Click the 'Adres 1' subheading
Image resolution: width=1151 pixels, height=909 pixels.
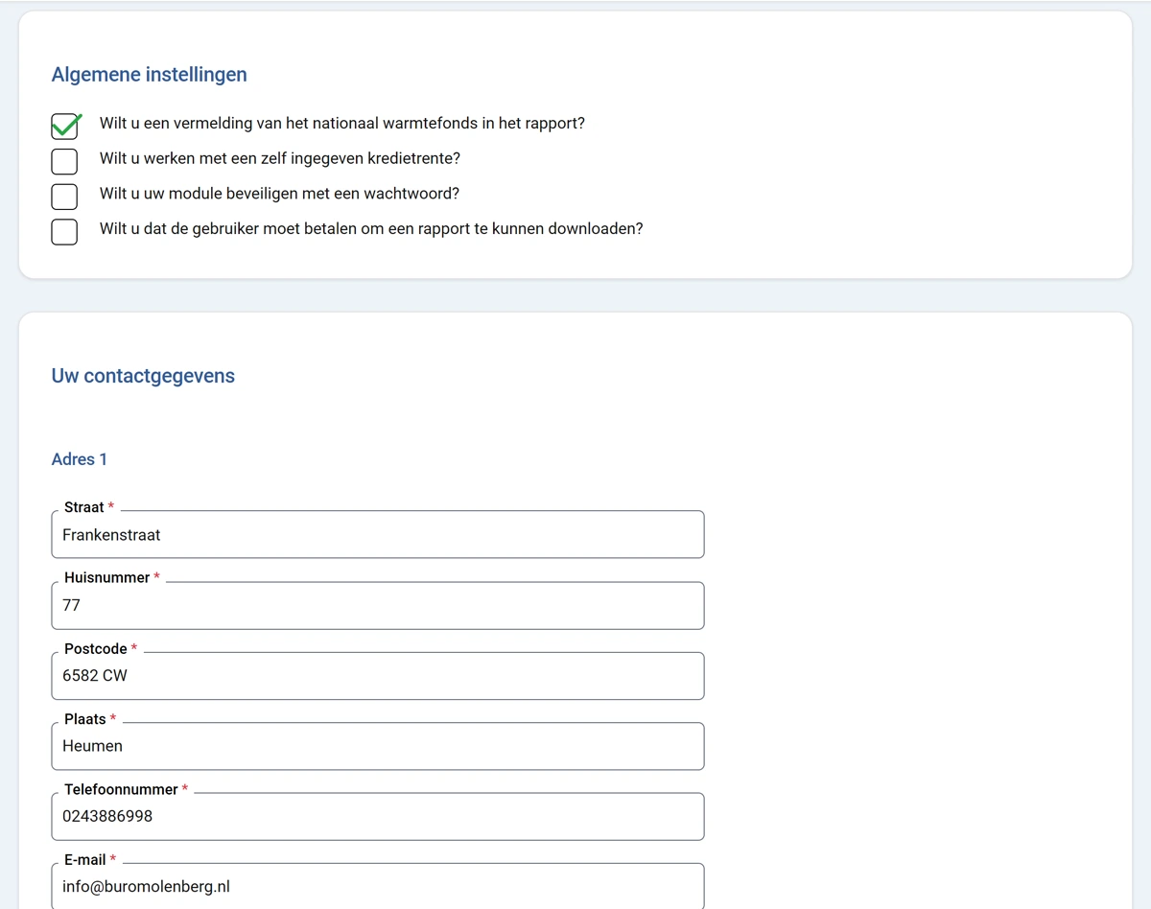pos(80,459)
